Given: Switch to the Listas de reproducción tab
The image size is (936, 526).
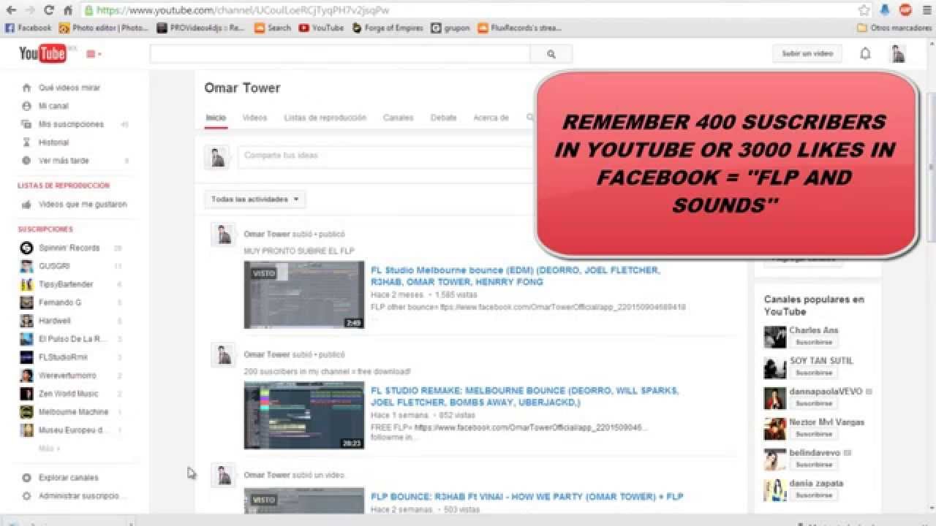Looking at the screenshot, I should (325, 118).
